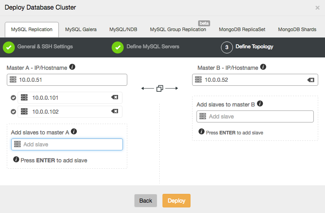The width and height of the screenshot is (325, 213).
Task: Select slave entry 10.0.0.102
Action: 70,112
